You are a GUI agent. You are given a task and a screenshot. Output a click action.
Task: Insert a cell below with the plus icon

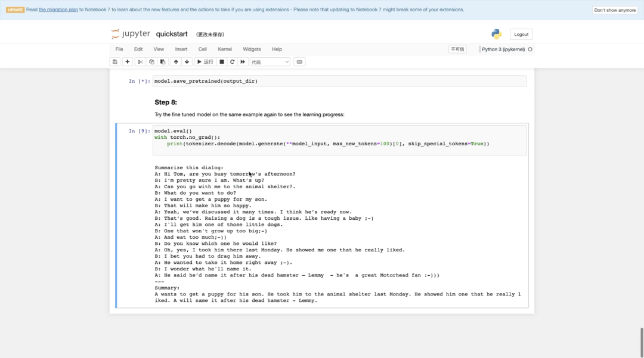coord(128,62)
